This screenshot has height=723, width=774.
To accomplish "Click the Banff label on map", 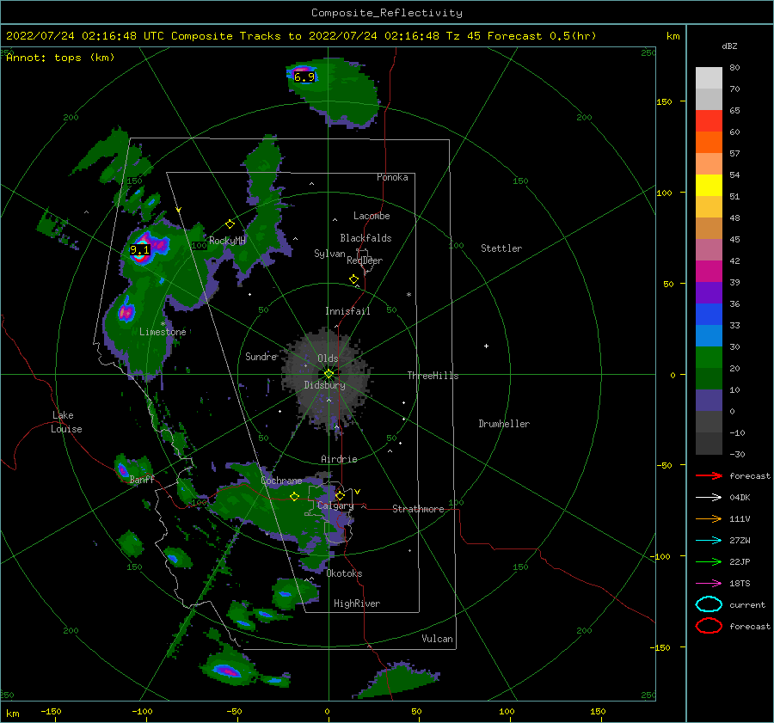I will coord(142,479).
